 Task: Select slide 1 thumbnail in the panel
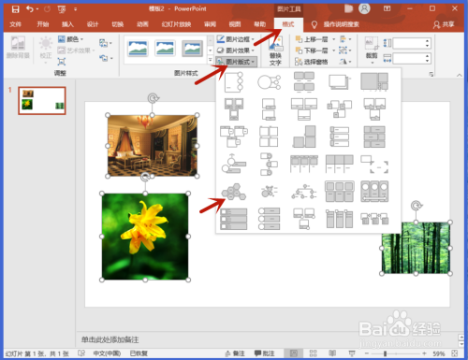(42, 101)
